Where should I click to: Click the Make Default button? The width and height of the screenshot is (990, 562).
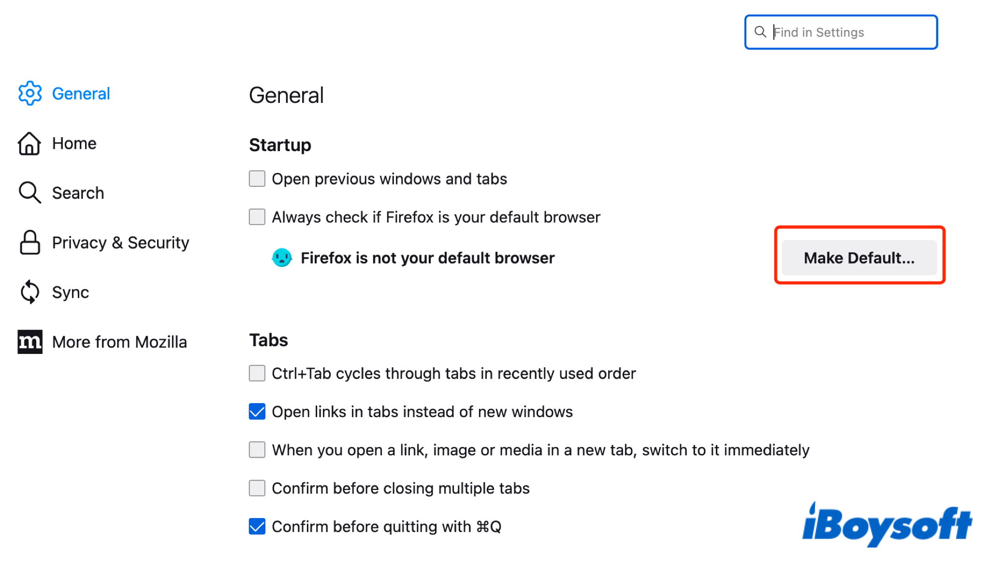click(859, 258)
